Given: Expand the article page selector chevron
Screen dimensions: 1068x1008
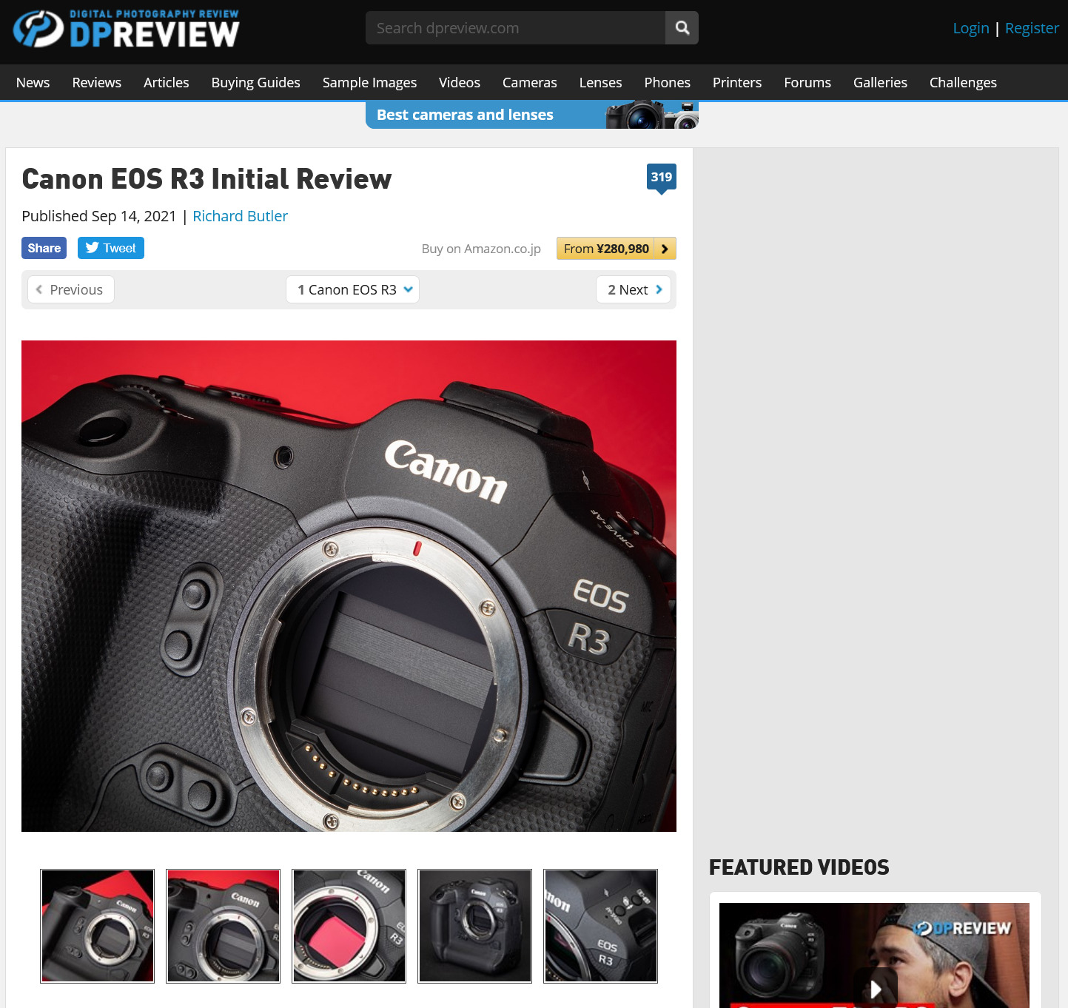Looking at the screenshot, I should point(408,290).
